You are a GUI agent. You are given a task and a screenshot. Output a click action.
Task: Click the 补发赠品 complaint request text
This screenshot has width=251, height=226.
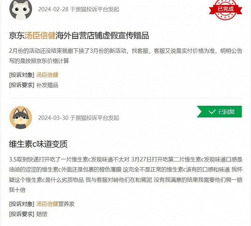point(47,85)
